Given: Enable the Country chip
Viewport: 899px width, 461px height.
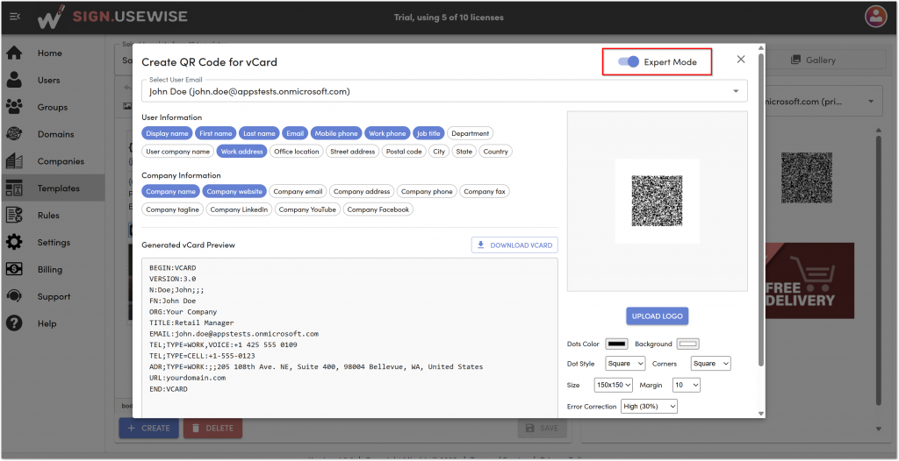Looking at the screenshot, I should (495, 152).
